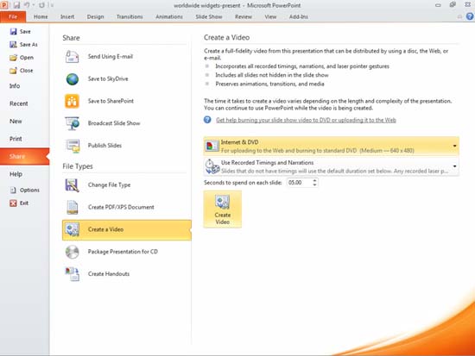Open the File tab
Viewport: 475px width, 356px height.
pyautogui.click(x=13, y=16)
